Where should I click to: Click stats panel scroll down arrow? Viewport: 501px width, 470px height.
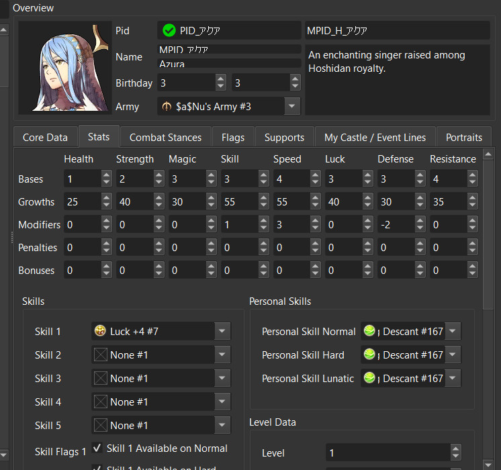[488, 464]
